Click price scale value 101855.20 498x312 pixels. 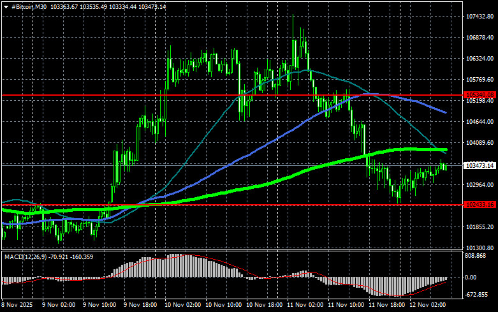click(480, 227)
